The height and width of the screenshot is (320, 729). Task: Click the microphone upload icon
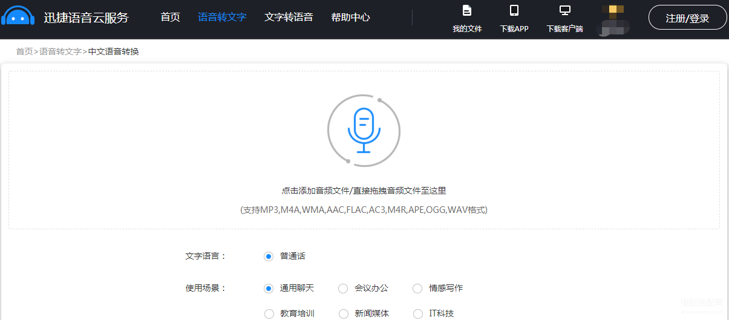coord(364,130)
